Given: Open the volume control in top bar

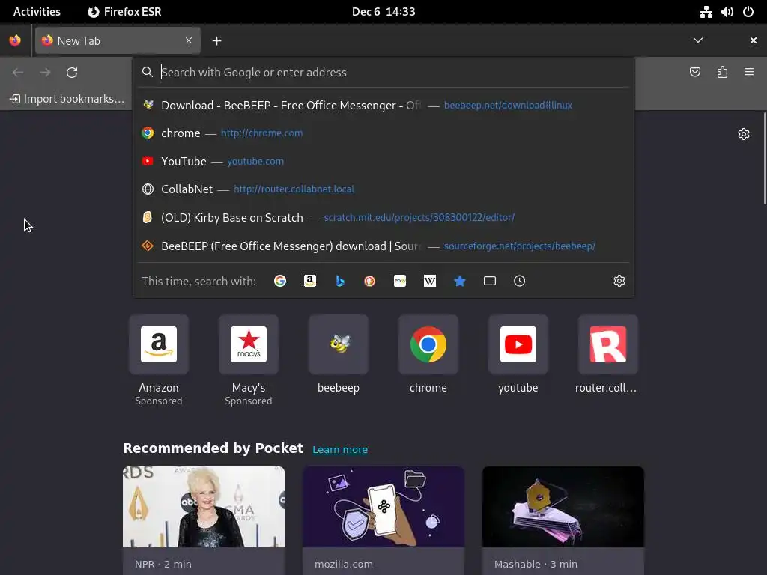Looking at the screenshot, I should (727, 12).
